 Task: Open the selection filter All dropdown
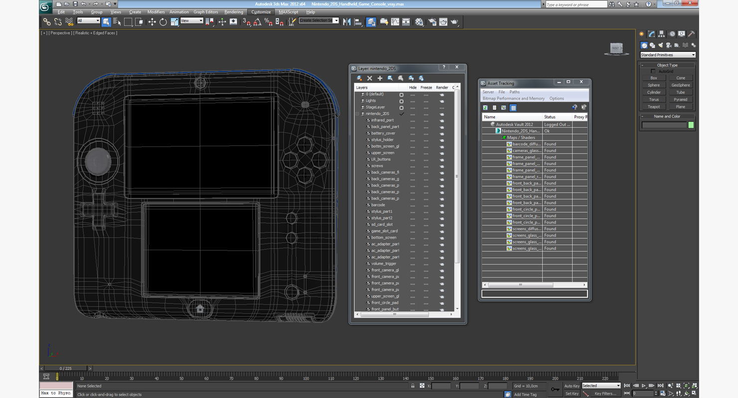(x=88, y=21)
